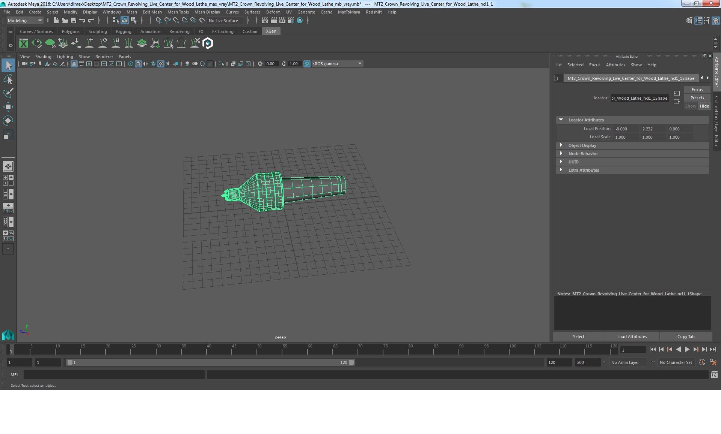
Task: Click the Load Attributes button
Action: tap(632, 337)
